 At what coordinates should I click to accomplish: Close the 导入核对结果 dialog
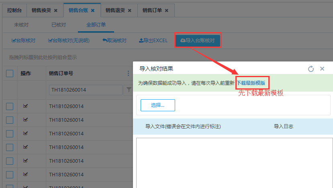point(322,69)
